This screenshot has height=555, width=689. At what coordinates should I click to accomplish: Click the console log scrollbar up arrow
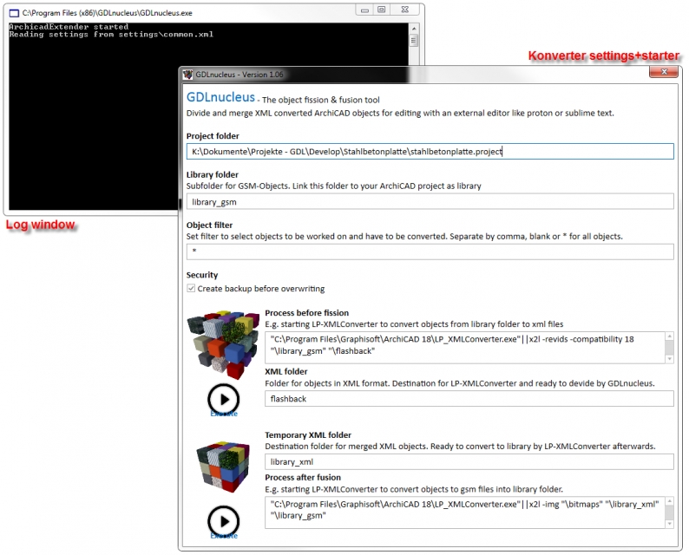point(415,28)
